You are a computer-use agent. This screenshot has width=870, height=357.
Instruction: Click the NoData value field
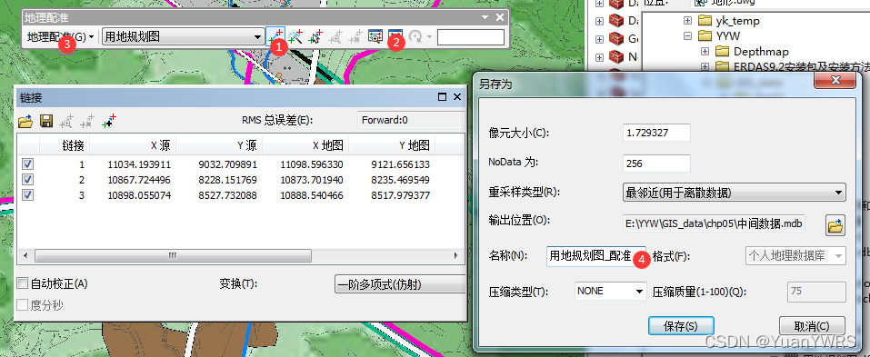tap(657, 164)
